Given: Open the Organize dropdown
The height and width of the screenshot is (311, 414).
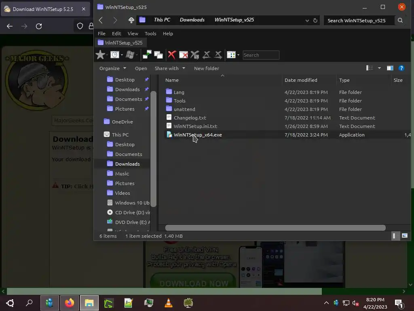Looking at the screenshot, I should [x=113, y=68].
